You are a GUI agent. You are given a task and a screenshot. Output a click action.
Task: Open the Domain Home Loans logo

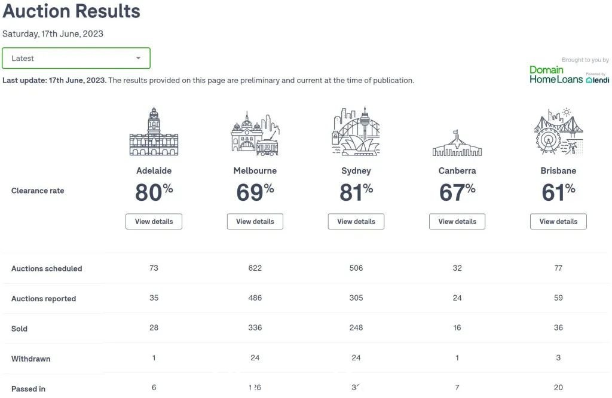[556, 75]
